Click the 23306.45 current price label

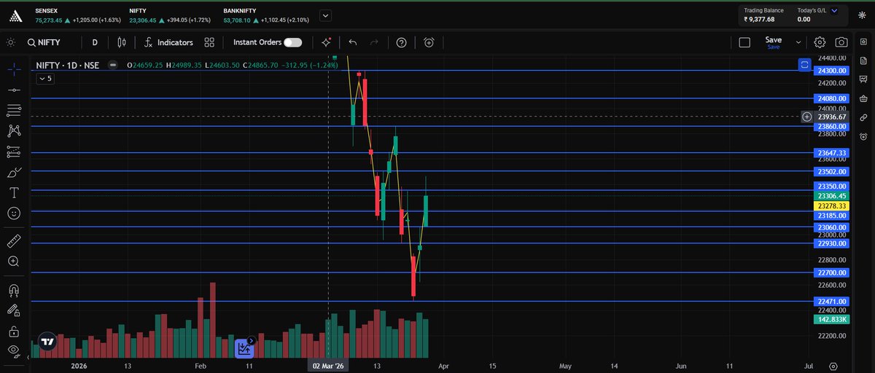832,196
